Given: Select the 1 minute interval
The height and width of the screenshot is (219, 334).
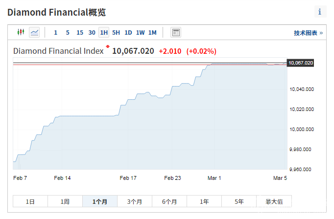Looking at the screenshot, I should (x=55, y=33).
